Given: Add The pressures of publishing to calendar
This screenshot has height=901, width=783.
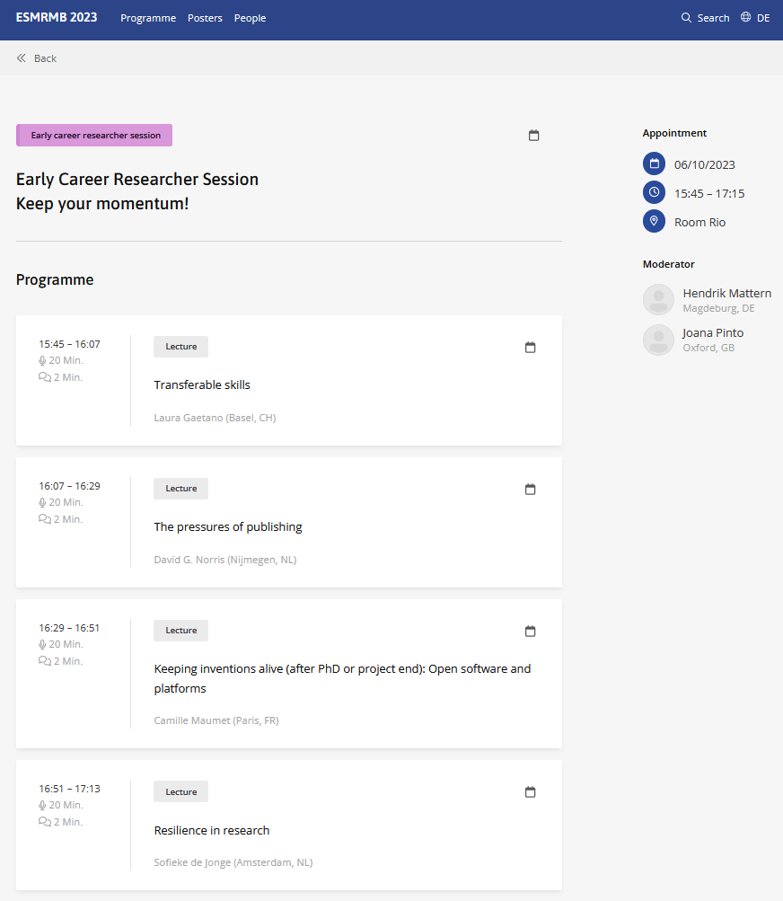Looking at the screenshot, I should 531,489.
